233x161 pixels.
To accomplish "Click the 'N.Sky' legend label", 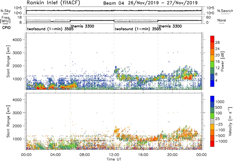I will tap(6, 11).
